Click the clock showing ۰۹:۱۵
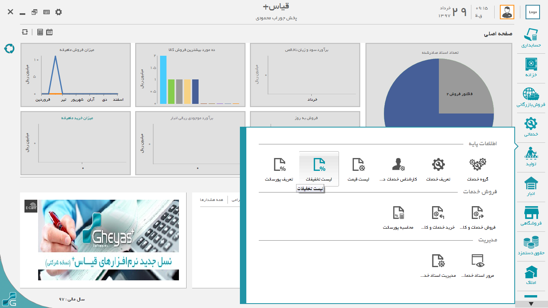The height and width of the screenshot is (308, 548). [482, 8]
